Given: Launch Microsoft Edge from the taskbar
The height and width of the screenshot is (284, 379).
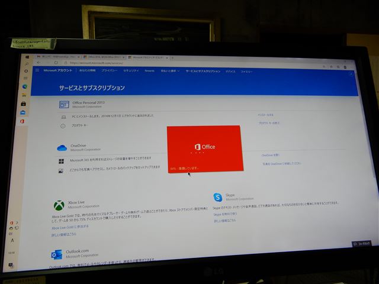Looking at the screenshot, I should tap(25, 86).
